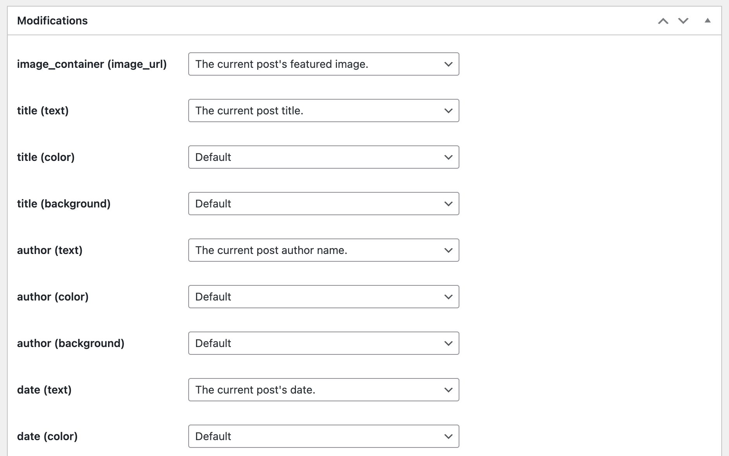The width and height of the screenshot is (729, 456).
Task: Click the chevron on the title color selector
Action: (448, 157)
